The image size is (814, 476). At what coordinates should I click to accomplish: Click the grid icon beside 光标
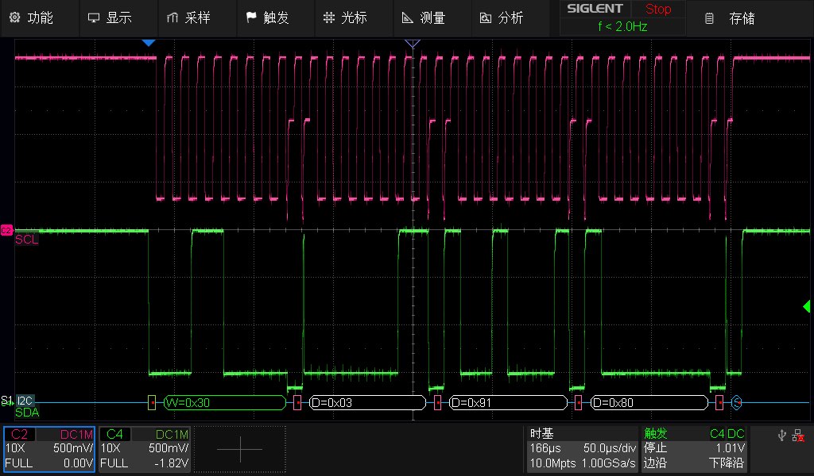tap(328, 18)
